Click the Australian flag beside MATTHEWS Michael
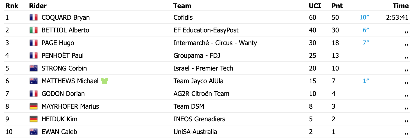 33,81
